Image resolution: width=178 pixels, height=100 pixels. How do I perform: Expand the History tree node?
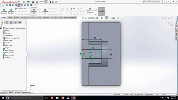click(1, 31)
